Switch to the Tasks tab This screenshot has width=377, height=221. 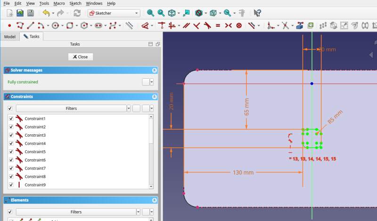(x=32, y=36)
